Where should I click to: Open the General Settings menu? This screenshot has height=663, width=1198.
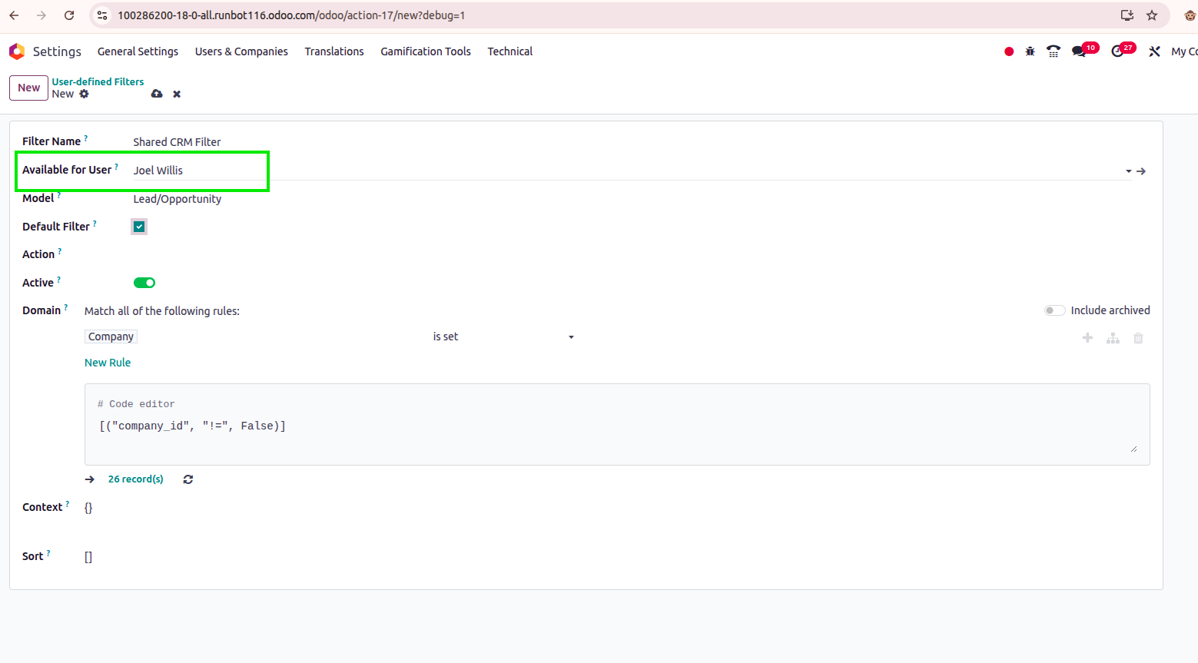point(138,51)
